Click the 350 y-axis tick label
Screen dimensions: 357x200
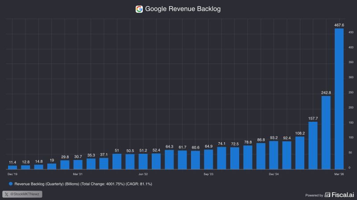[x=351, y=62]
